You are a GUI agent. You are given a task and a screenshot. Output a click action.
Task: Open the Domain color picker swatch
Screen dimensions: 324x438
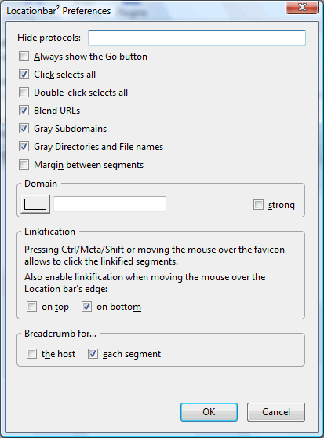tap(35, 204)
